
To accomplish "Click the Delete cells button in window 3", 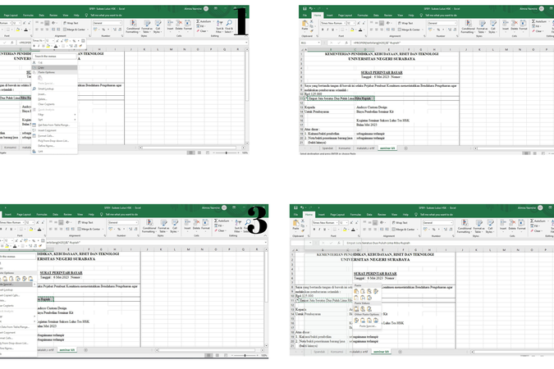I will tap(196, 225).
